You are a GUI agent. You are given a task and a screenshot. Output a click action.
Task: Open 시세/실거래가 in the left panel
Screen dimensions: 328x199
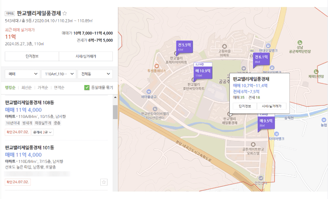[86, 56]
